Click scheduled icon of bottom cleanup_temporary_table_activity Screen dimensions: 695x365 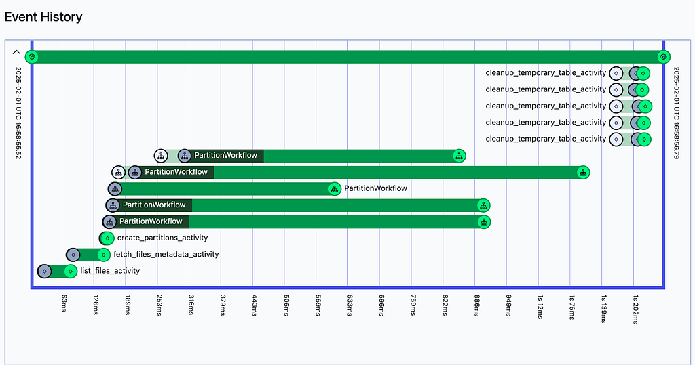tap(616, 139)
